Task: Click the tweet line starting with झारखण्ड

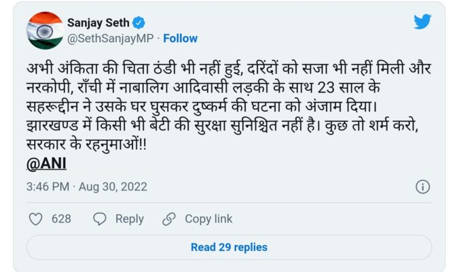Action: pyautogui.click(x=224, y=126)
